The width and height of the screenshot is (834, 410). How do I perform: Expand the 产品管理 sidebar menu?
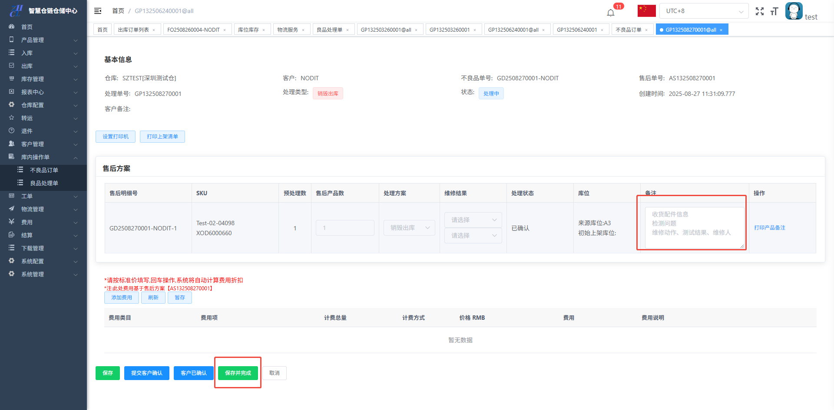tap(43, 40)
